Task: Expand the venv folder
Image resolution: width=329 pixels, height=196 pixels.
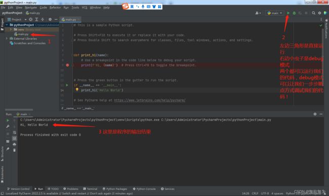Action: (x=11, y=29)
